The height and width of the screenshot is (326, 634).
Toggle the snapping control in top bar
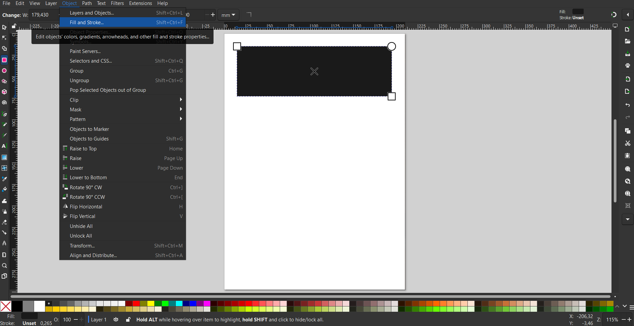(613, 15)
